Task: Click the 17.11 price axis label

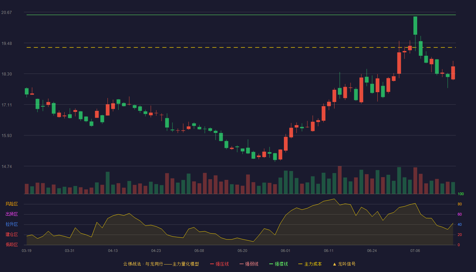Action: coord(6,105)
